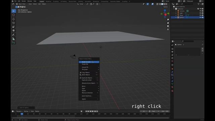
Task: Click the outliner filter funnel icon
Action: pyautogui.click(x=199, y=4)
